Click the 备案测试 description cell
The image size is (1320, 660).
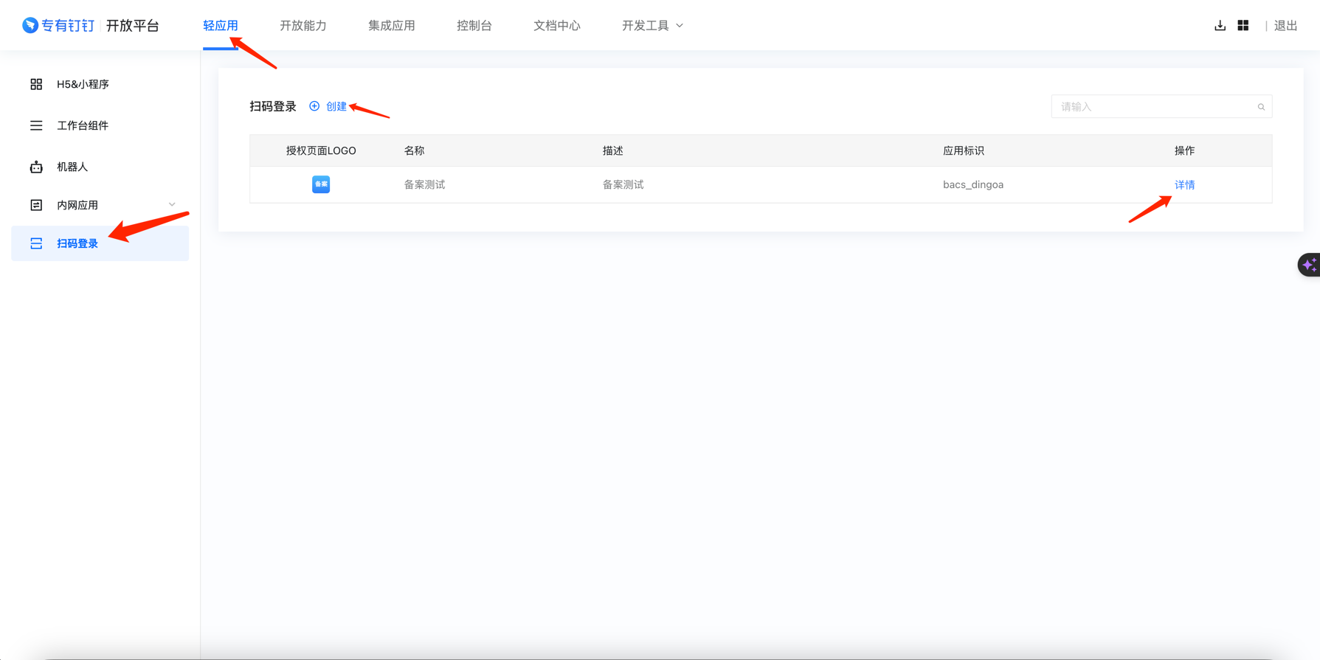click(623, 184)
